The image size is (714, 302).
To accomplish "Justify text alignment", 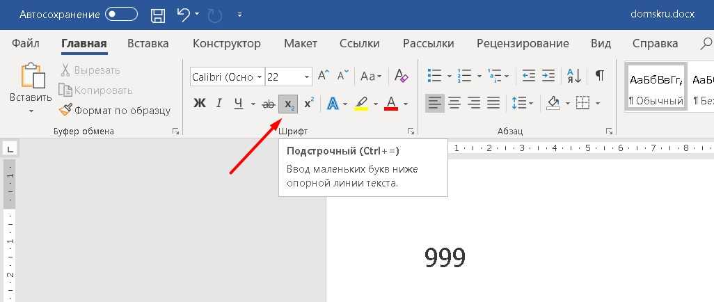I will pyautogui.click(x=493, y=104).
